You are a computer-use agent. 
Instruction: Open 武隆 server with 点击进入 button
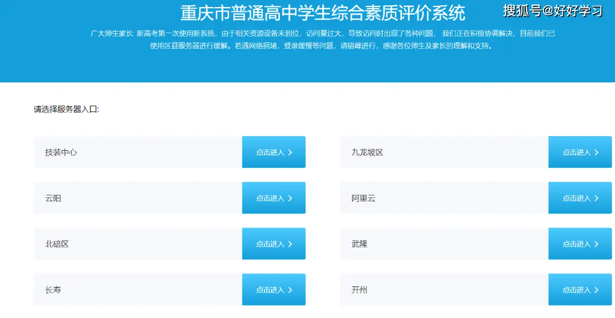[580, 243]
